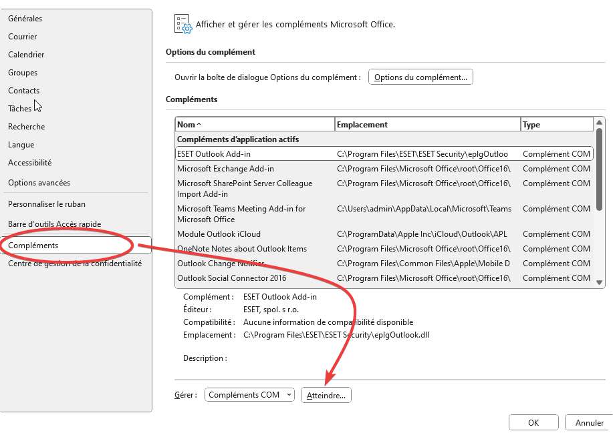Screen dimensions: 613x433
Task: Select the Module Outlook iCloud row
Action: [x=384, y=234]
